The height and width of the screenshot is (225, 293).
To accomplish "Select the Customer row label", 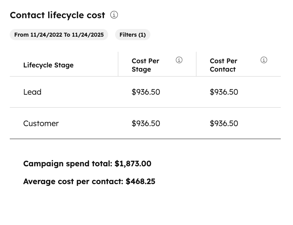I will 41,123.
